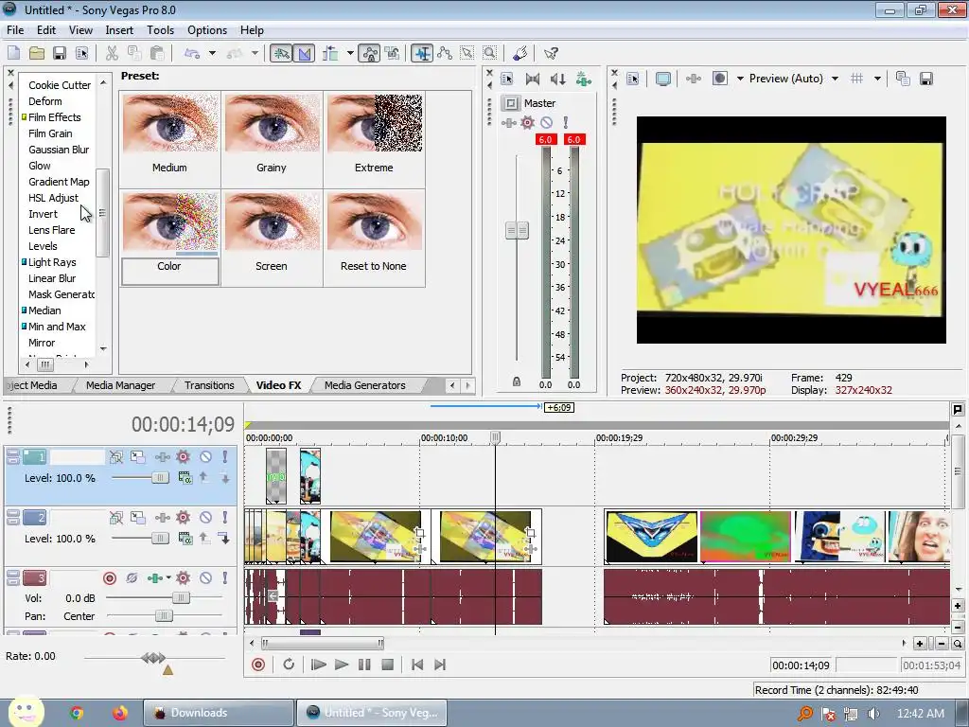Open the Auto Ripple mode dropdown arrow
The height and width of the screenshot is (727, 969).
click(x=350, y=53)
